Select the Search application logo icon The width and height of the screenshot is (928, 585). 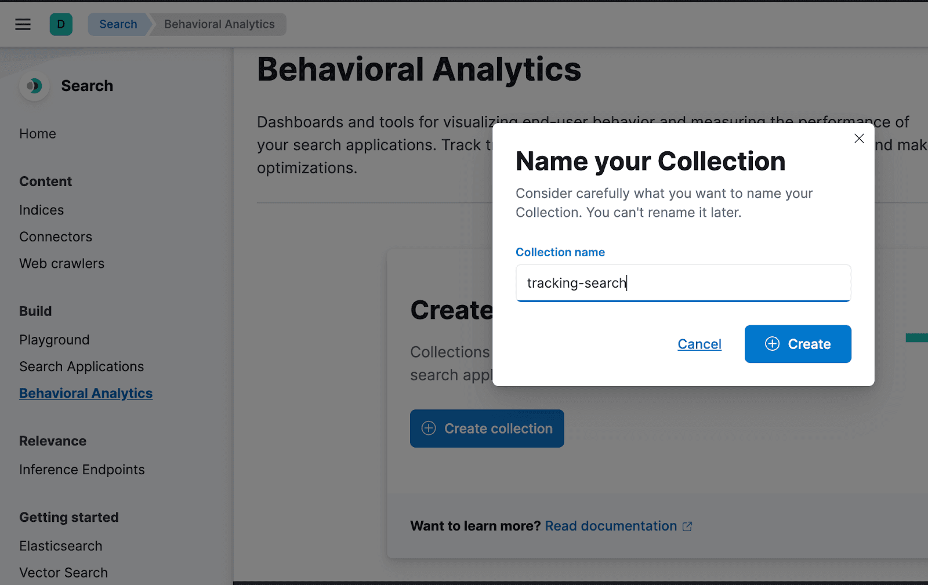34,86
